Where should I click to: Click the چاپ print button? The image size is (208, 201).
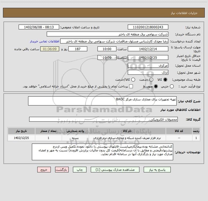pyautogui.click(x=80, y=170)
